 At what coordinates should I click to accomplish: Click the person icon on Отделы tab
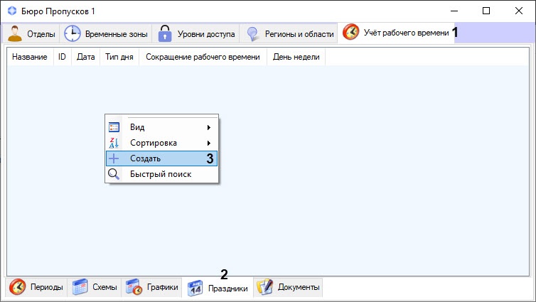[15, 33]
